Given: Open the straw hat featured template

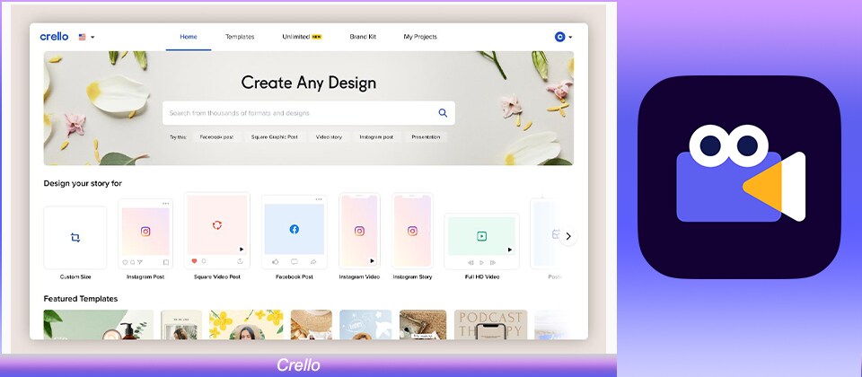Looking at the screenshot, I should (312, 324).
